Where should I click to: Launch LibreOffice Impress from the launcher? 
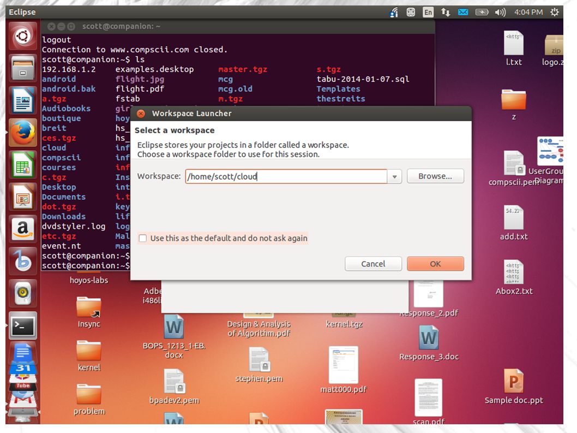coord(23,197)
